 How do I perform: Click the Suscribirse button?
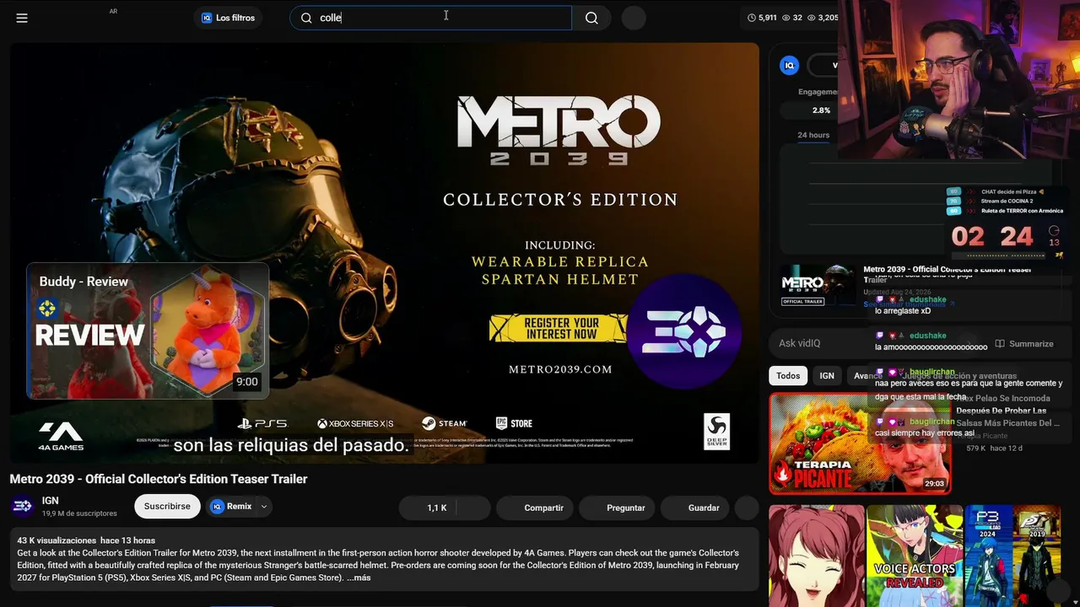pos(167,507)
